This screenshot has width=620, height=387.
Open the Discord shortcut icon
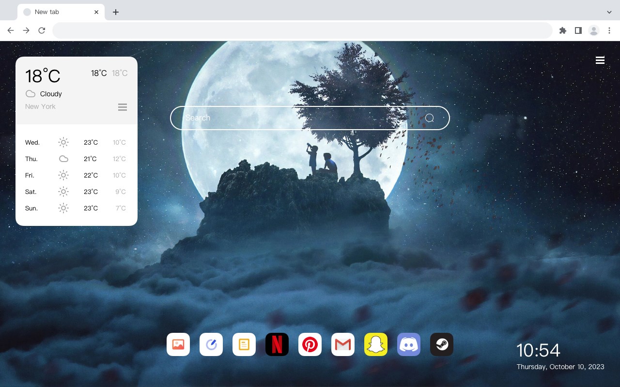click(x=409, y=344)
